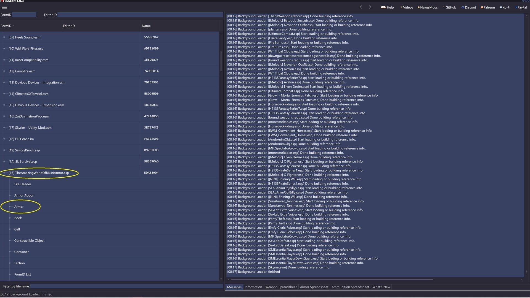Viewport: 530px width, 298px height.
Task: Expand [19] SimplyKnock.esp node
Action: tap(4, 150)
